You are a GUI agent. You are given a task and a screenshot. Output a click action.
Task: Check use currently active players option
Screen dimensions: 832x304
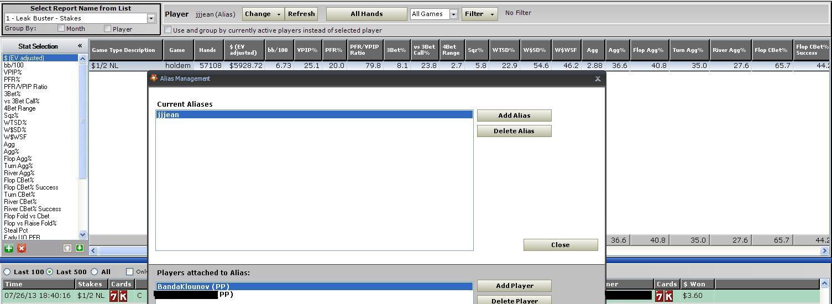point(168,30)
